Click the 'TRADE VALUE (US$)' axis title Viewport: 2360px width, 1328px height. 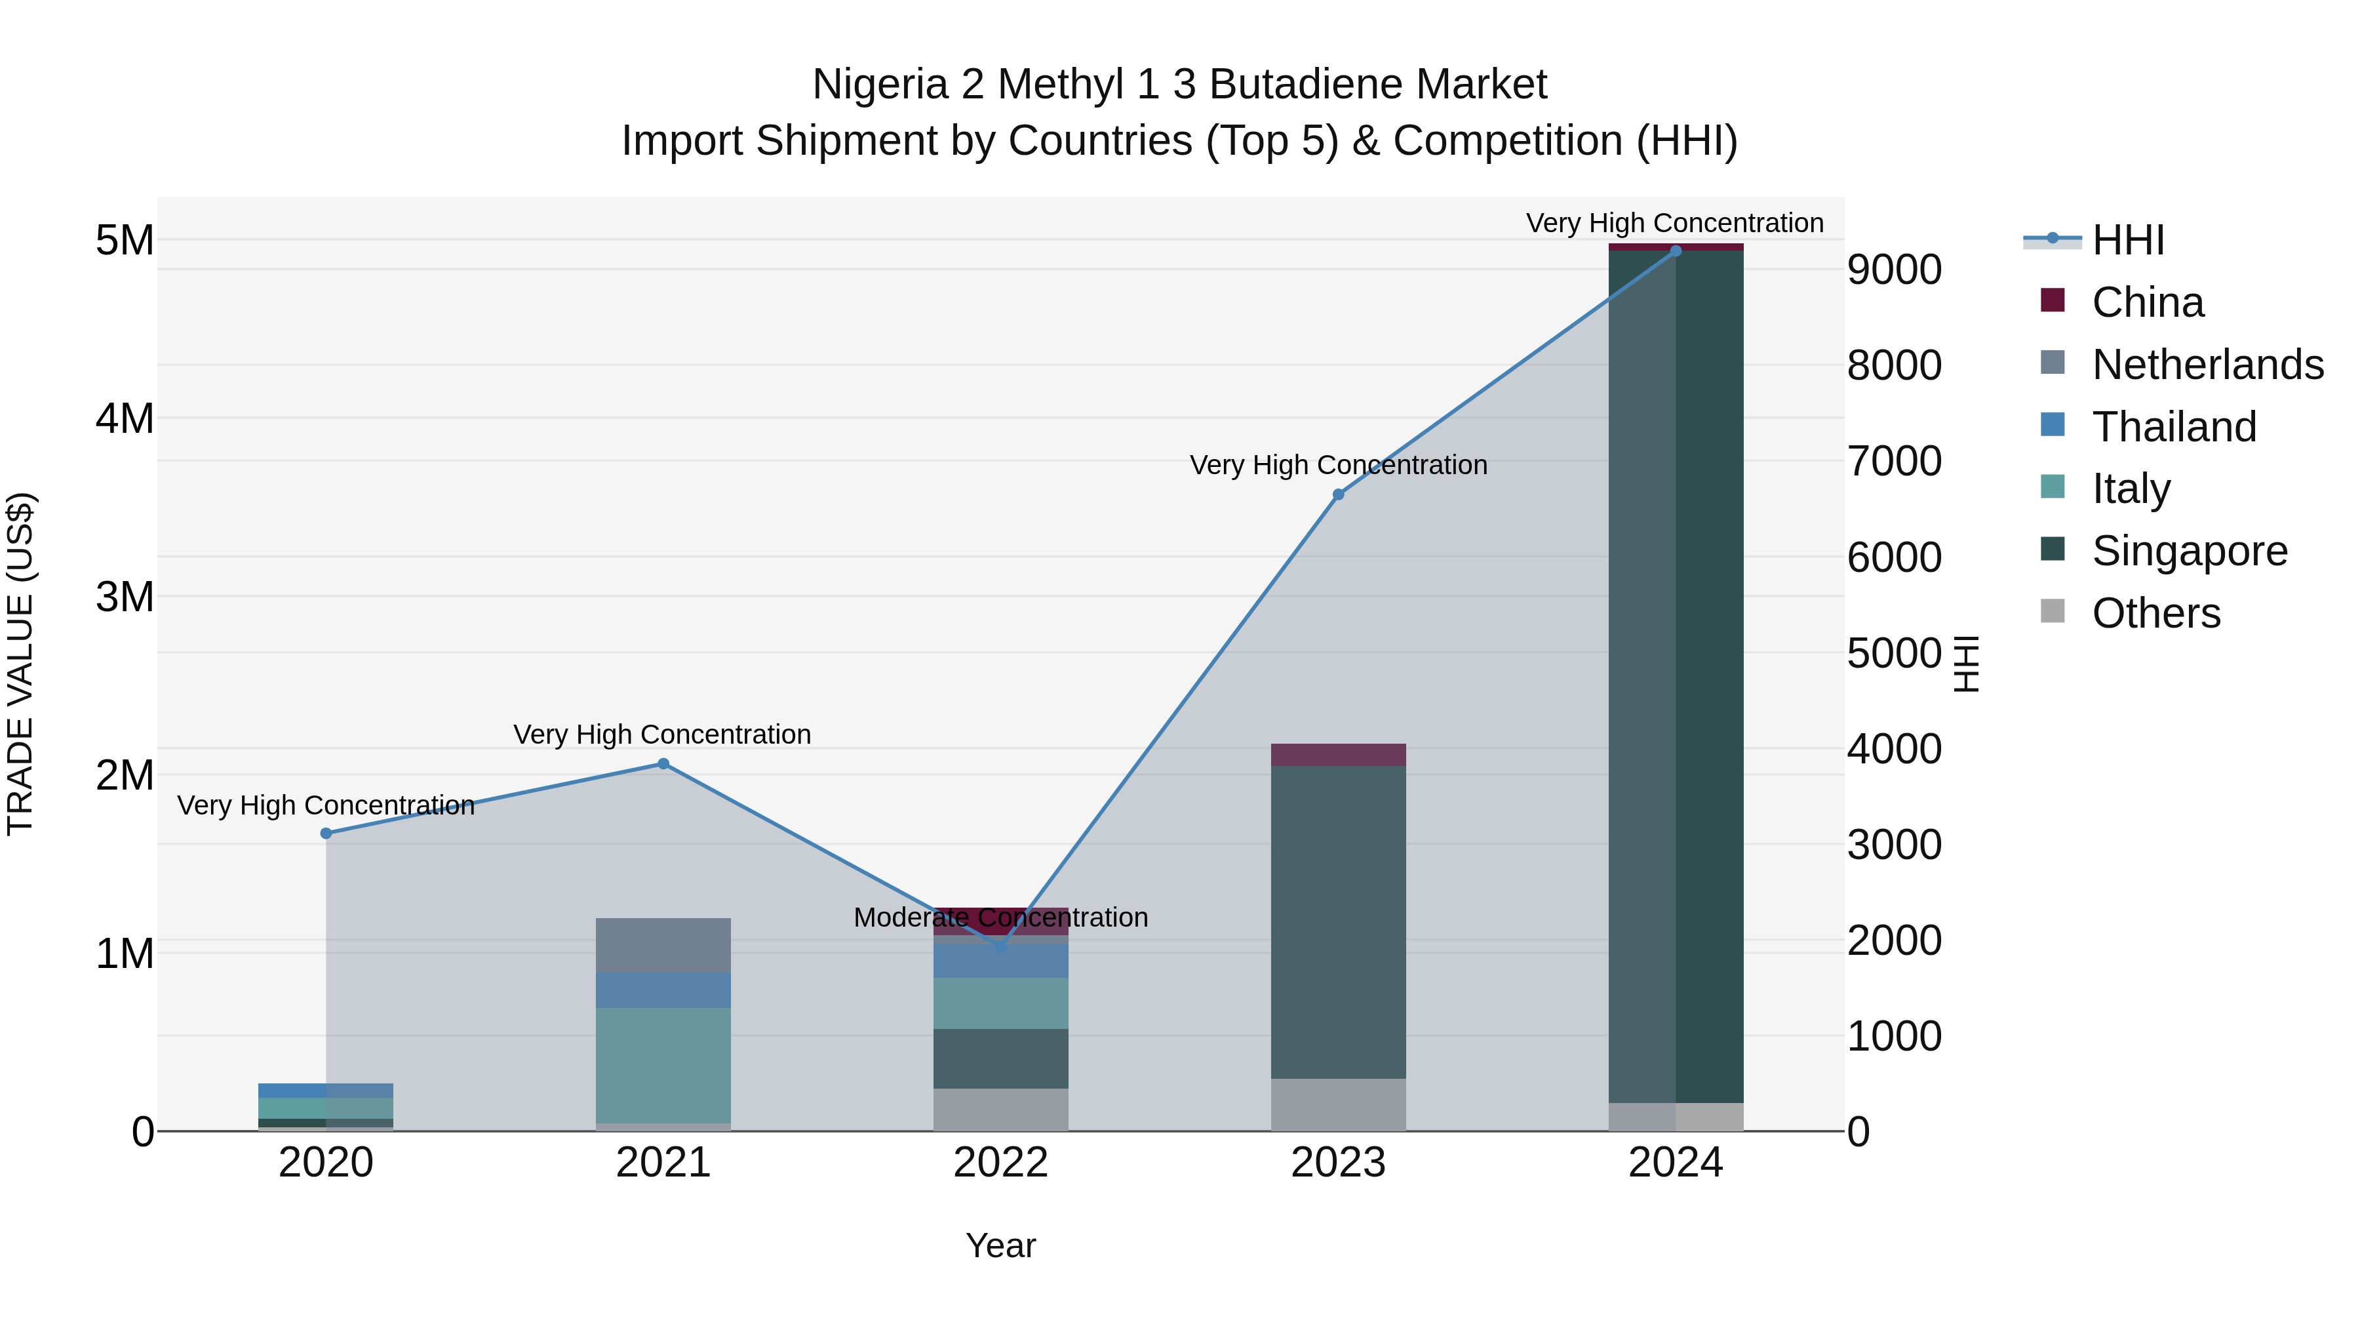20,664
